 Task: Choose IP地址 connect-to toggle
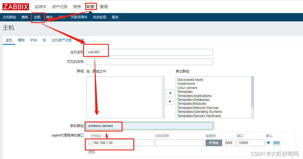point(214,143)
